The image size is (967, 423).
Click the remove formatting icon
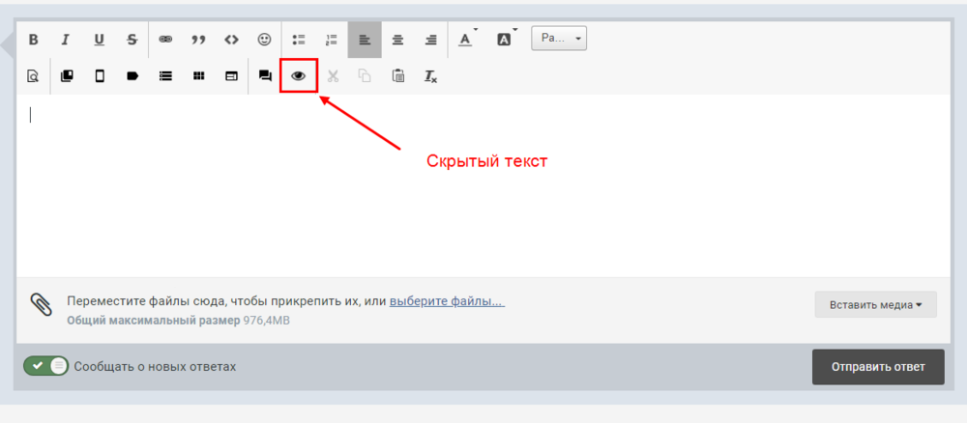click(431, 76)
